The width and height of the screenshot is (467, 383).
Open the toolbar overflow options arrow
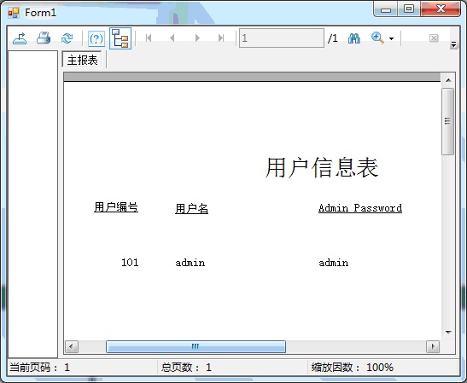pos(453,44)
